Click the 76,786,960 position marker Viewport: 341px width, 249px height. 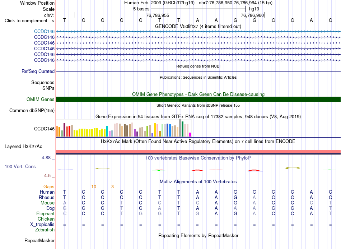252,15
